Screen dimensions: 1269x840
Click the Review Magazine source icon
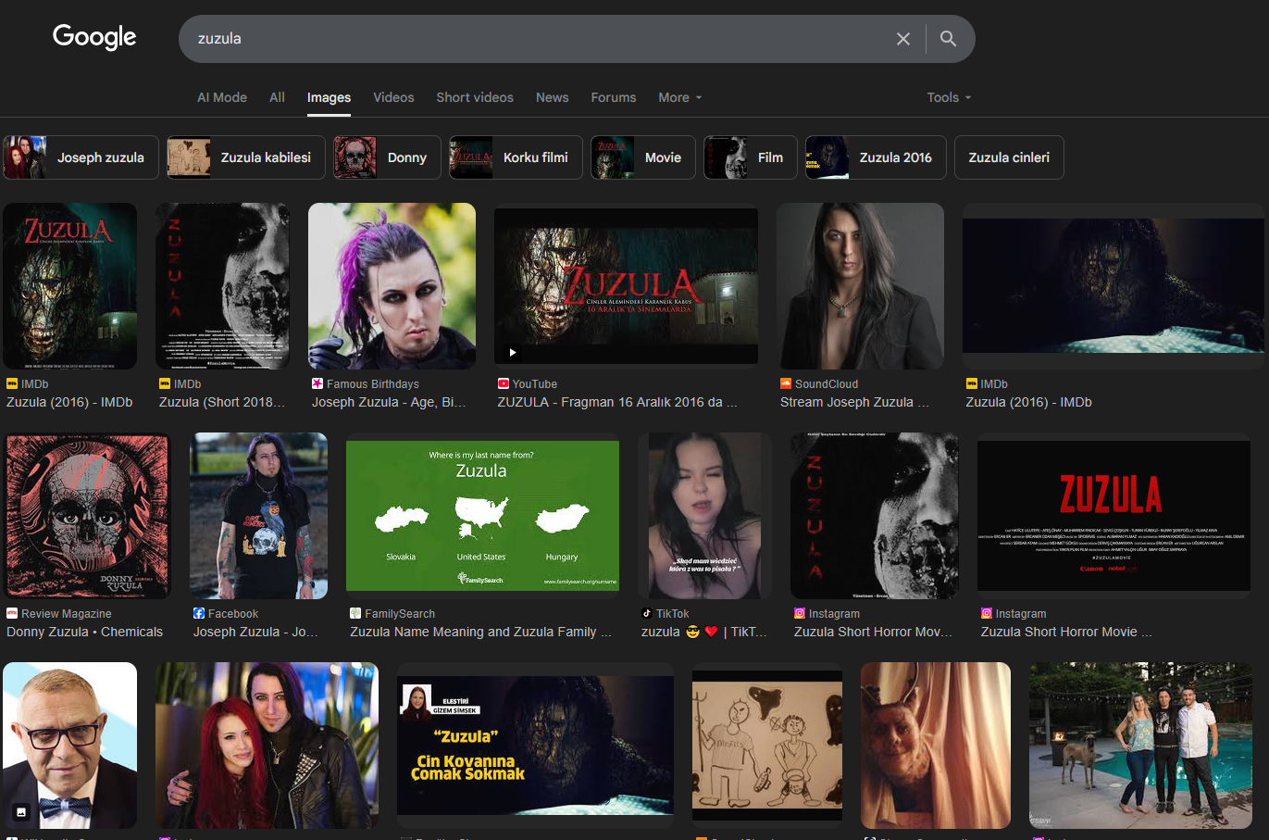coord(12,613)
